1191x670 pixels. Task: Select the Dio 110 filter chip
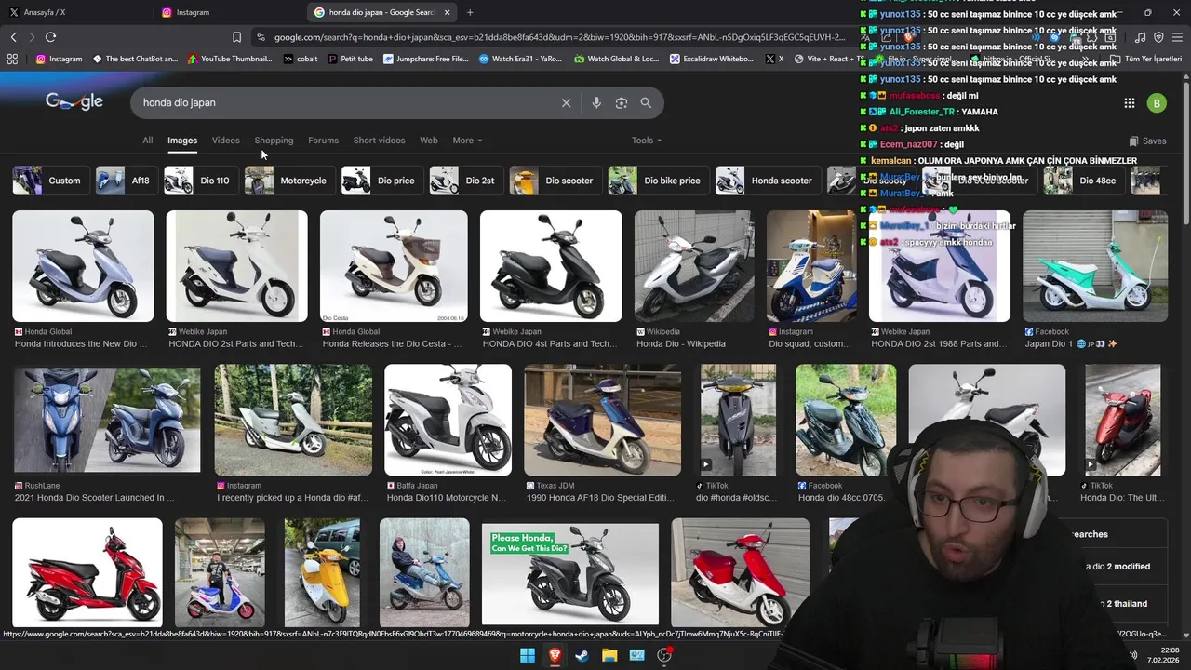[x=199, y=181]
